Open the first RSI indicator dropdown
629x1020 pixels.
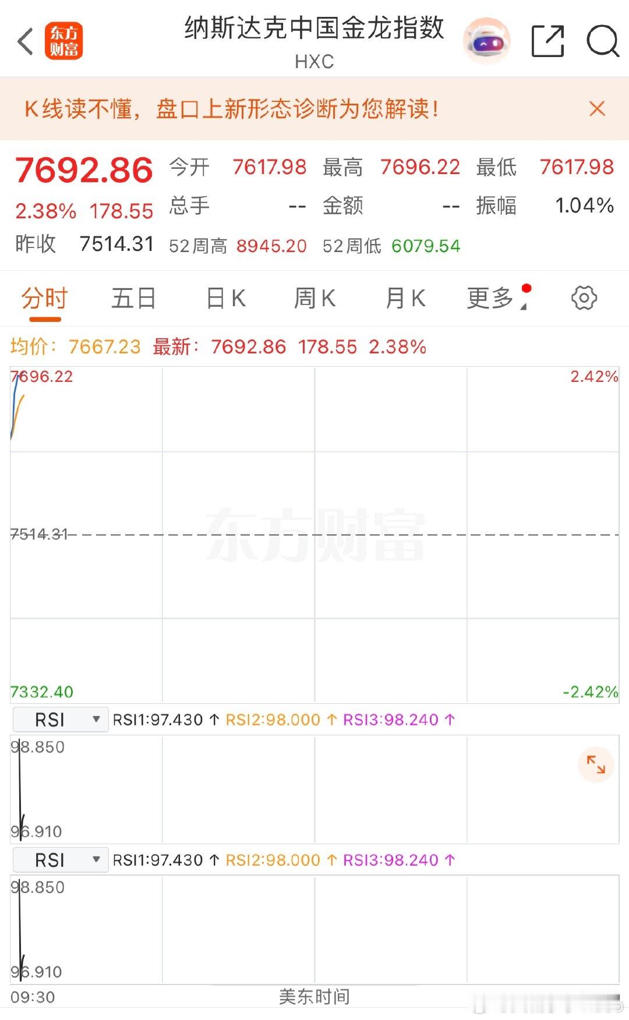tap(61, 720)
